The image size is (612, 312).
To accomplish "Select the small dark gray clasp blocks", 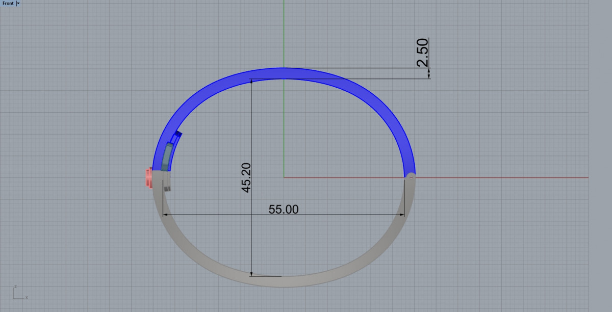I will [167, 189].
